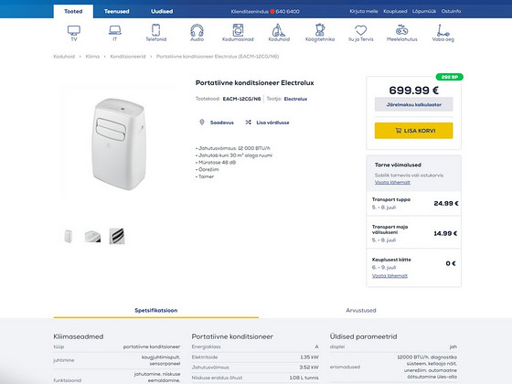Click Vaata lähemalt under Kauplusest kätte
This screenshot has width=512, height=384.
click(x=389, y=275)
